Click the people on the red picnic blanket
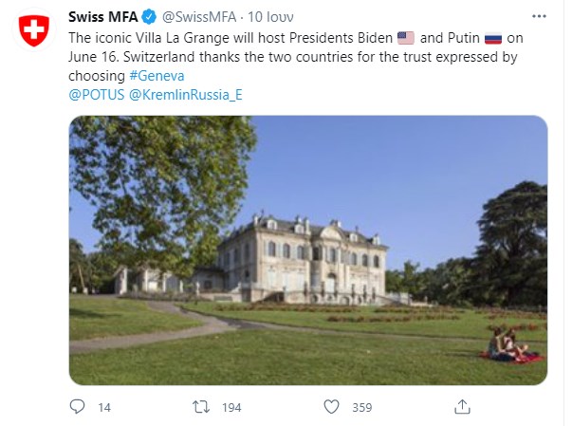 [x=509, y=347]
